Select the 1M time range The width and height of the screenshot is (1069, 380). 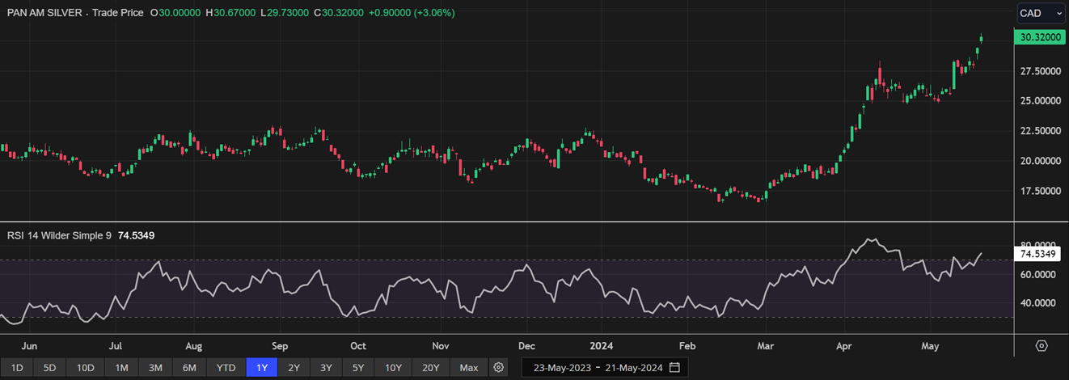point(121,368)
